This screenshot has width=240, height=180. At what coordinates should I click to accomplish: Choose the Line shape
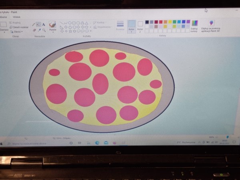pos(62,23)
